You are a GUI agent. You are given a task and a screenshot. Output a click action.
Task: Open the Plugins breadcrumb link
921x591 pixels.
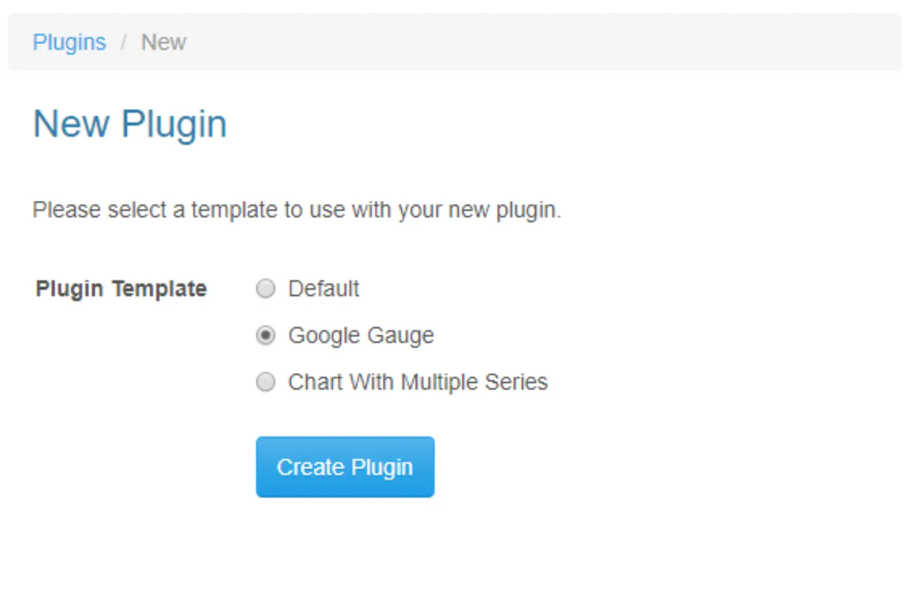coord(69,43)
